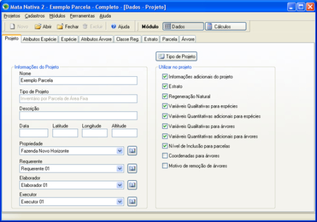Screen dimensions: 317x222
Task: Open a project with the Abrir icon
Action: click(x=38, y=26)
